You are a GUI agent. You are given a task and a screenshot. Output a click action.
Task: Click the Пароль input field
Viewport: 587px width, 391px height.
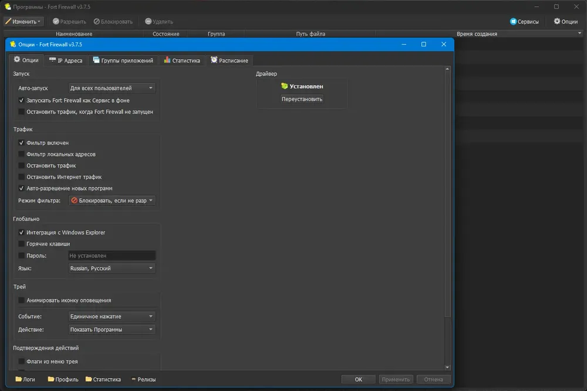click(112, 256)
